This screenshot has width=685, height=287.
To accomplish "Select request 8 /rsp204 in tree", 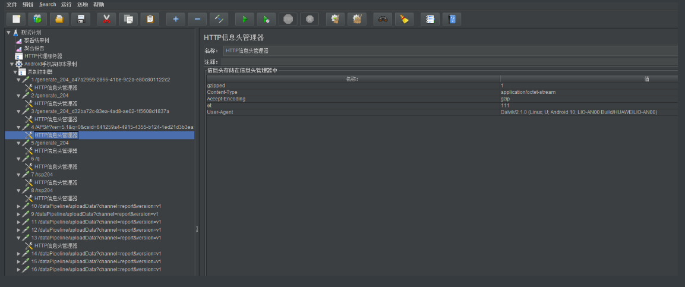I will (42, 190).
